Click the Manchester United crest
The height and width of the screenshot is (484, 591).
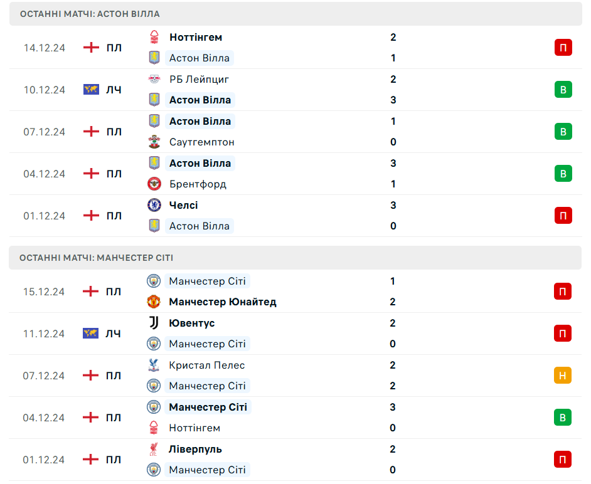click(x=154, y=302)
